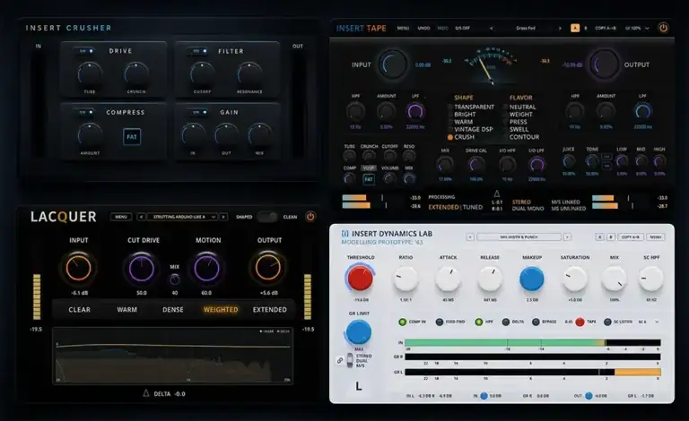The image size is (689, 421).
Task: Open the Insert Tape UI 100% scale dropdown
Action: coord(637,28)
